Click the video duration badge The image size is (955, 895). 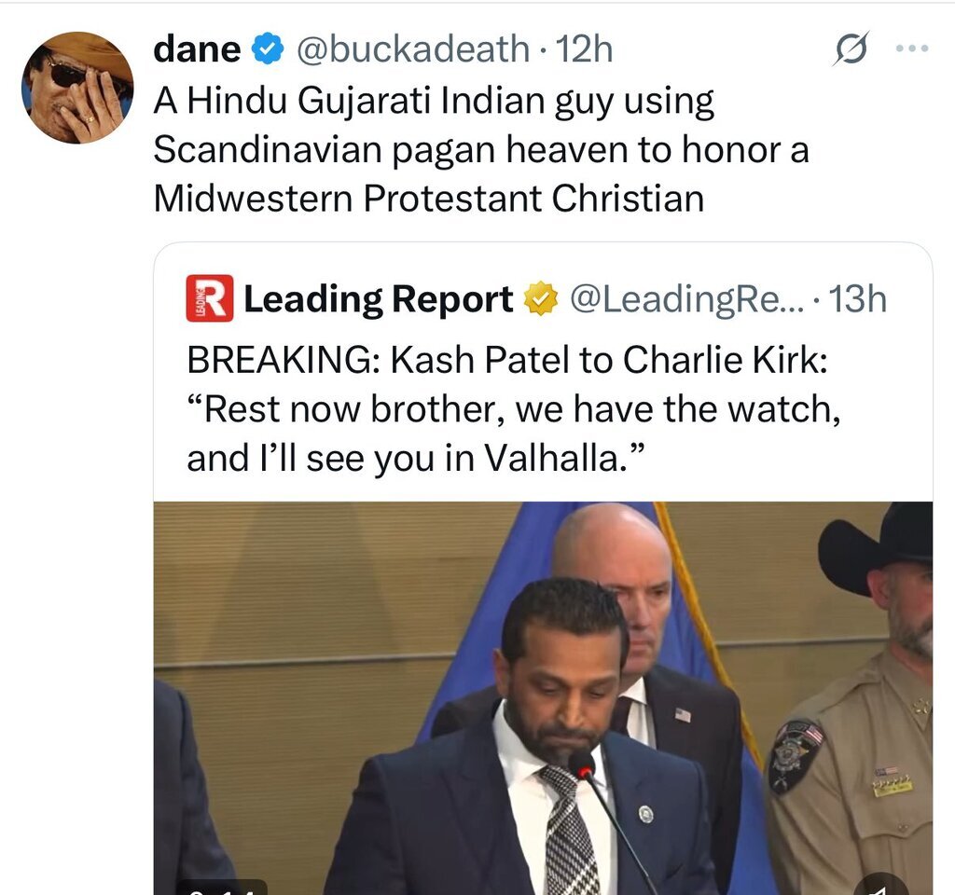(222, 888)
